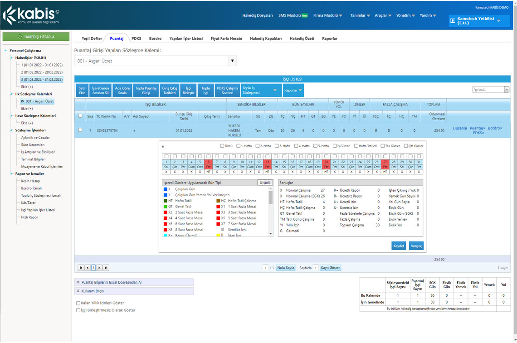
Task: Open the Araçlar menu
Action: (383, 15)
